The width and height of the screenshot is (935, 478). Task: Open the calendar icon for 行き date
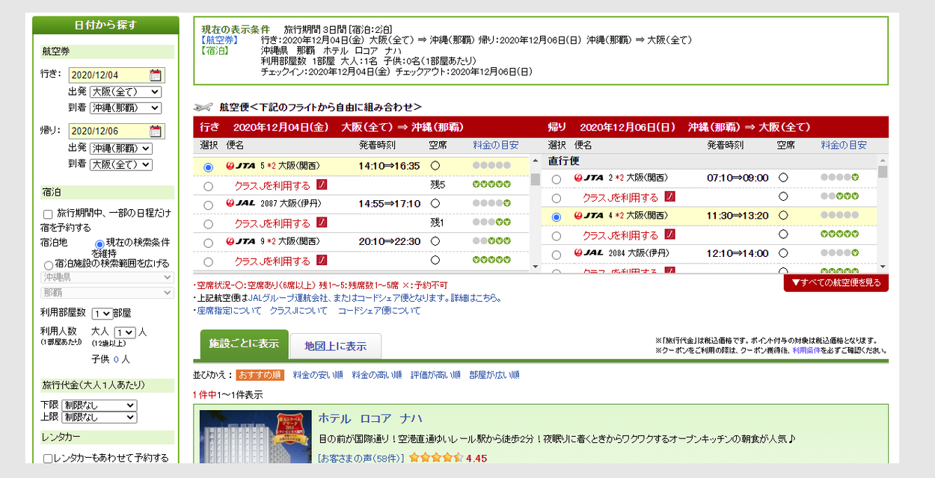tap(156, 75)
